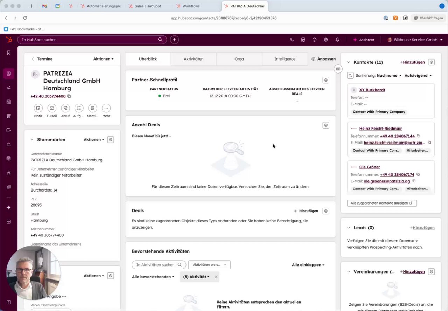The image size is (448, 311).
Task: Switch to the Aktivitäten tab
Action: click(194, 59)
